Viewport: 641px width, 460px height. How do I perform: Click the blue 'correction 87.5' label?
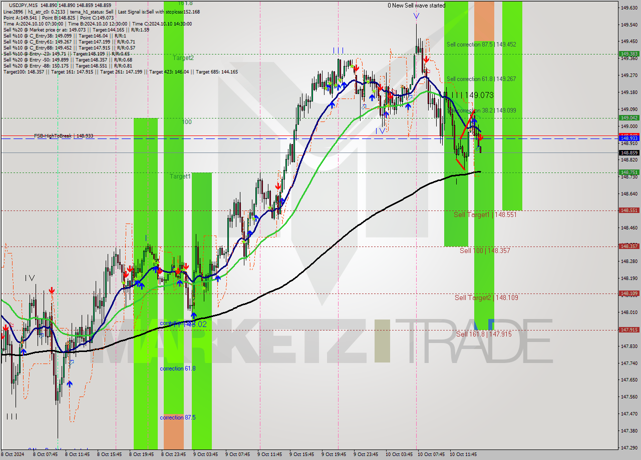[178, 417]
